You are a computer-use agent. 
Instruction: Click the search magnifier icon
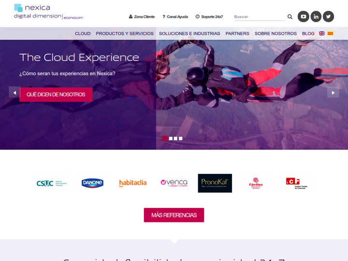click(x=290, y=16)
